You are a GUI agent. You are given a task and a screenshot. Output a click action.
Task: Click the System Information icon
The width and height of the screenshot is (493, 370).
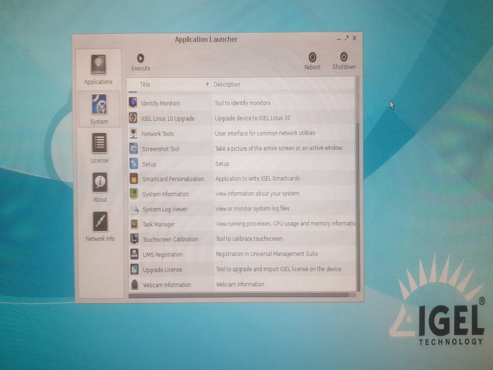point(134,194)
